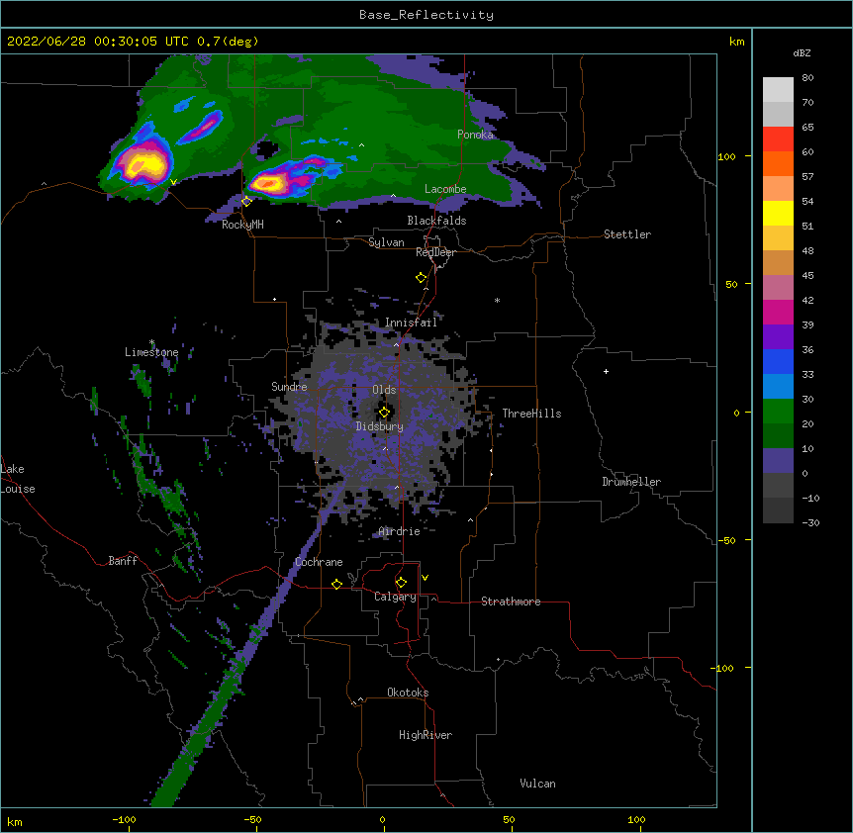
Task: Pick the white 70–80 dBZ legend swatch
Action: 778,89
